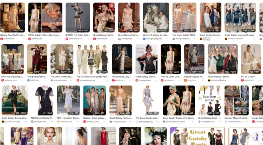Viewport: 263px width, 145px height.
Task: Click the red fringe dress thumbnail from artofit.org
Action: coord(37,59)
